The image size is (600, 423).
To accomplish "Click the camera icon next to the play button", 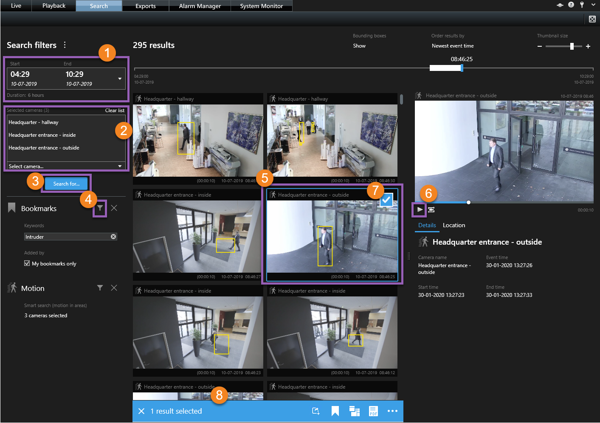I will click(431, 209).
